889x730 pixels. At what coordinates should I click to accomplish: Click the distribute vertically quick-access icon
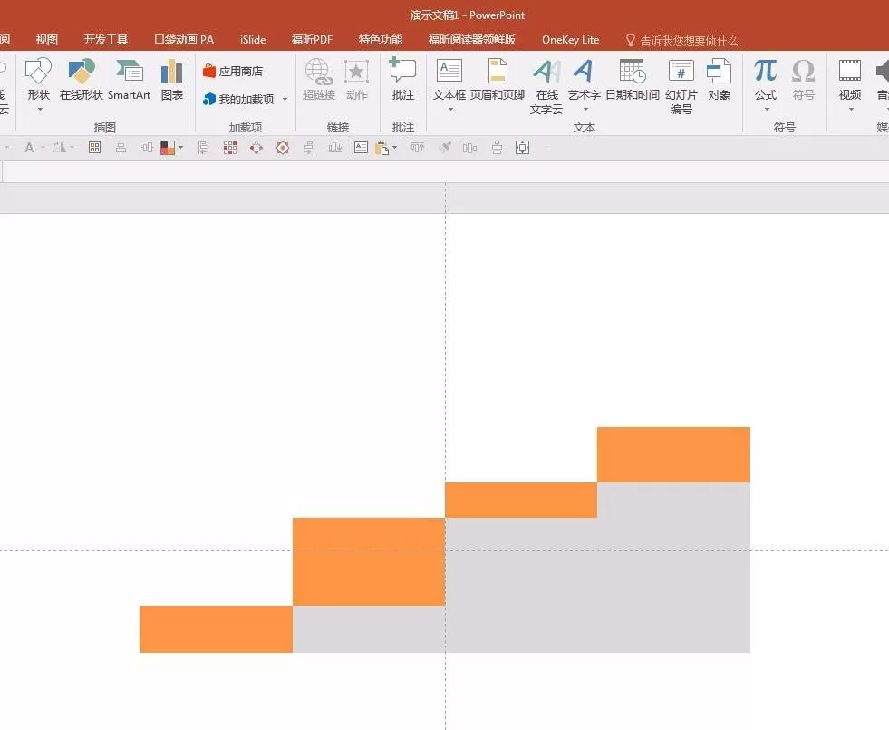(x=497, y=148)
